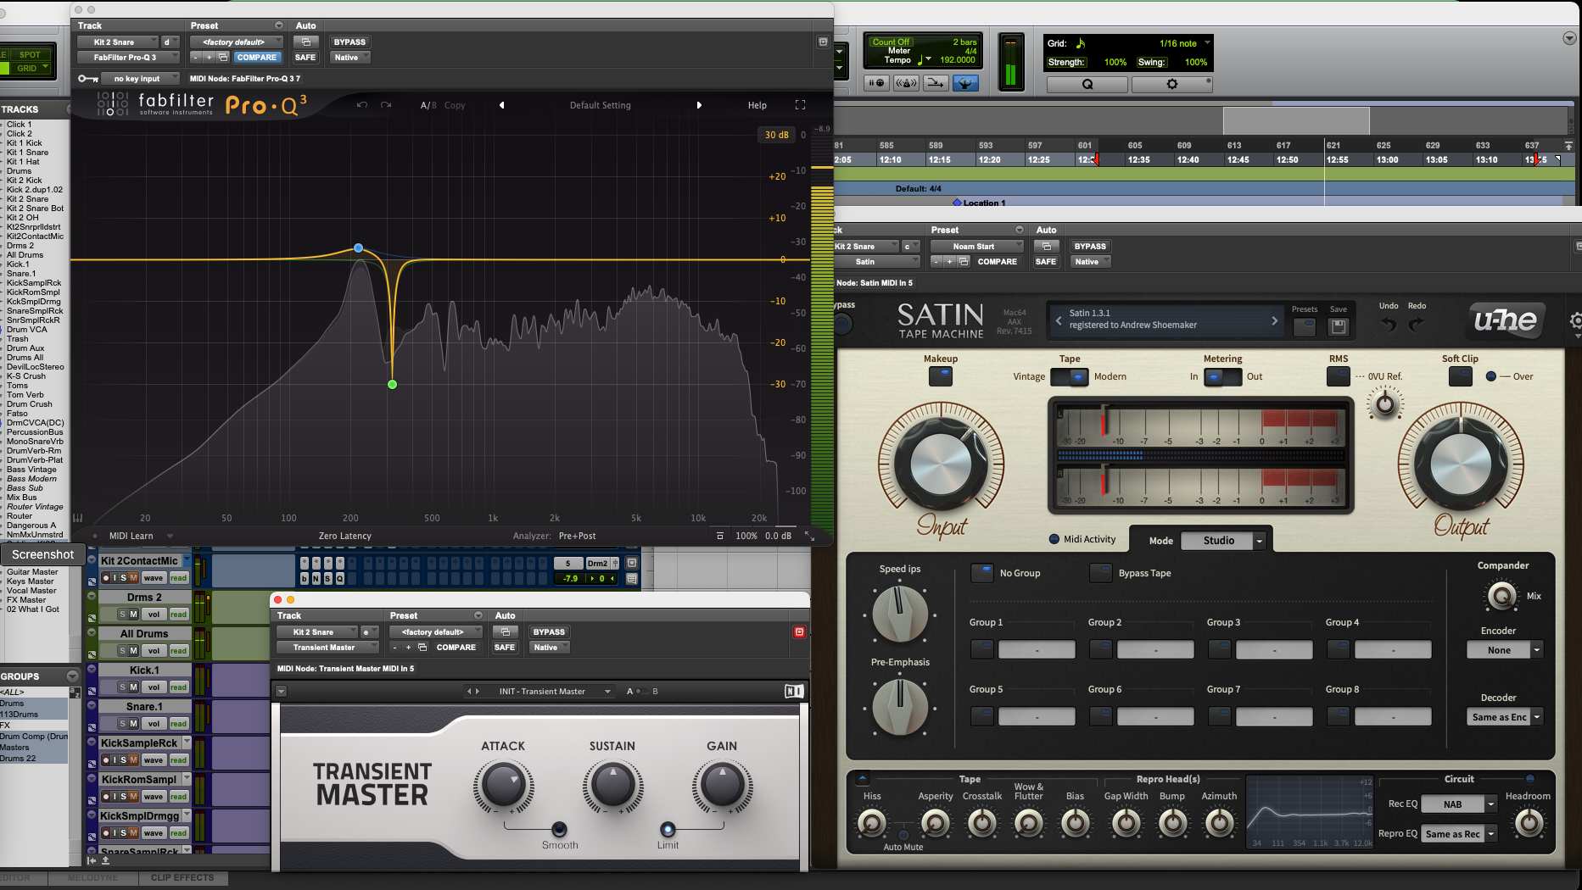Viewport: 1582px width, 890px height.
Task: Click the Satin Redo arrow
Action: pos(1417,324)
